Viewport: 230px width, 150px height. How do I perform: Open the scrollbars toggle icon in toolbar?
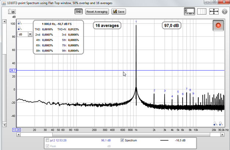click(x=190, y=11)
